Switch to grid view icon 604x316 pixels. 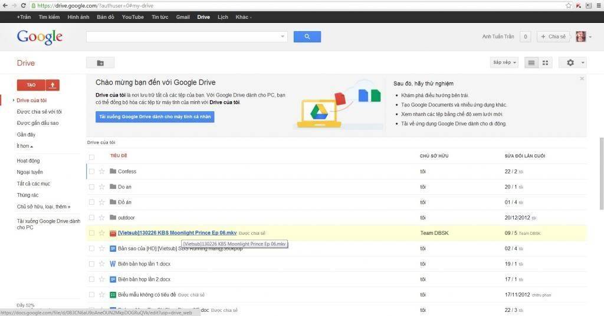(x=545, y=62)
